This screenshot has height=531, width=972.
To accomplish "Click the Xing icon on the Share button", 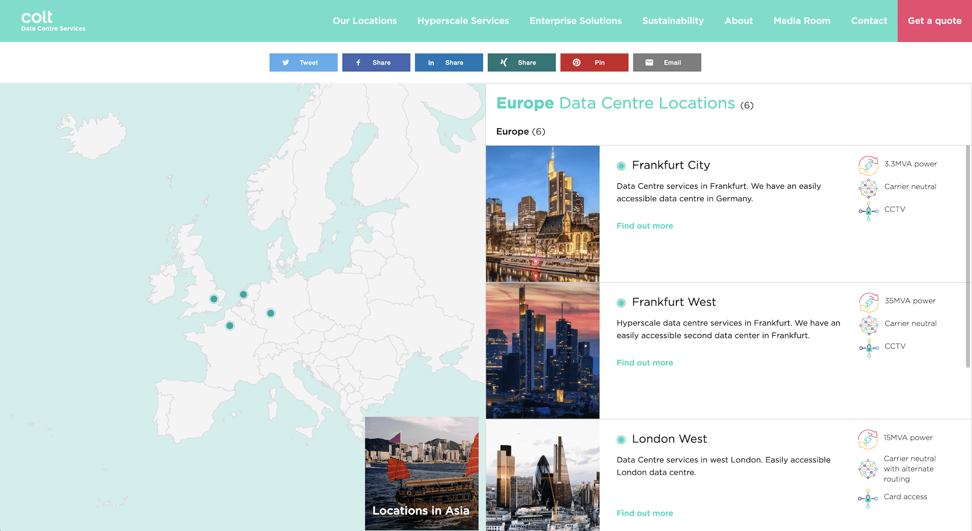I will 504,62.
